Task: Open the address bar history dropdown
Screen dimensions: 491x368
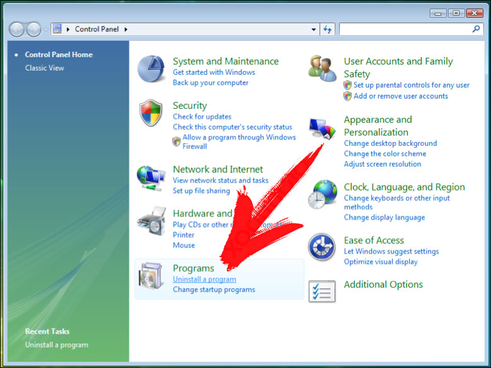Action: pos(313,30)
